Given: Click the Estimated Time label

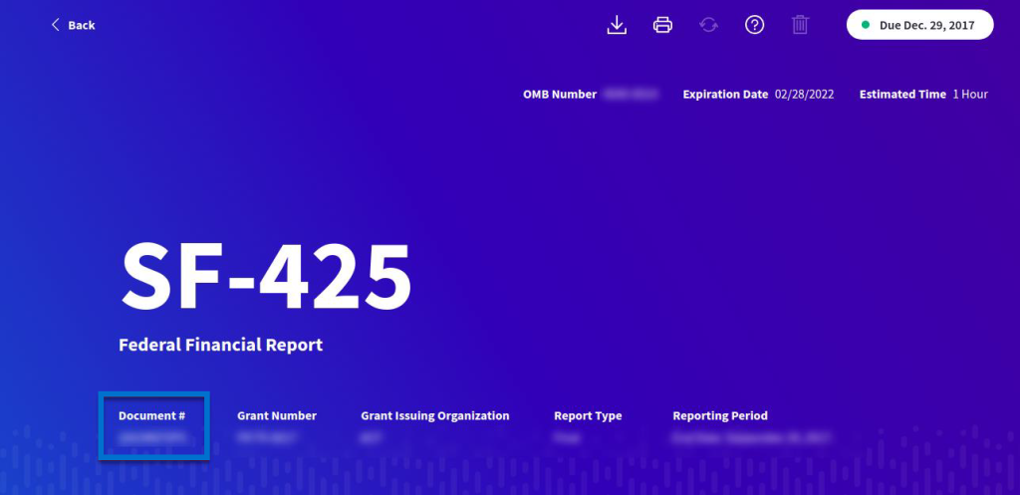Looking at the screenshot, I should click(902, 95).
